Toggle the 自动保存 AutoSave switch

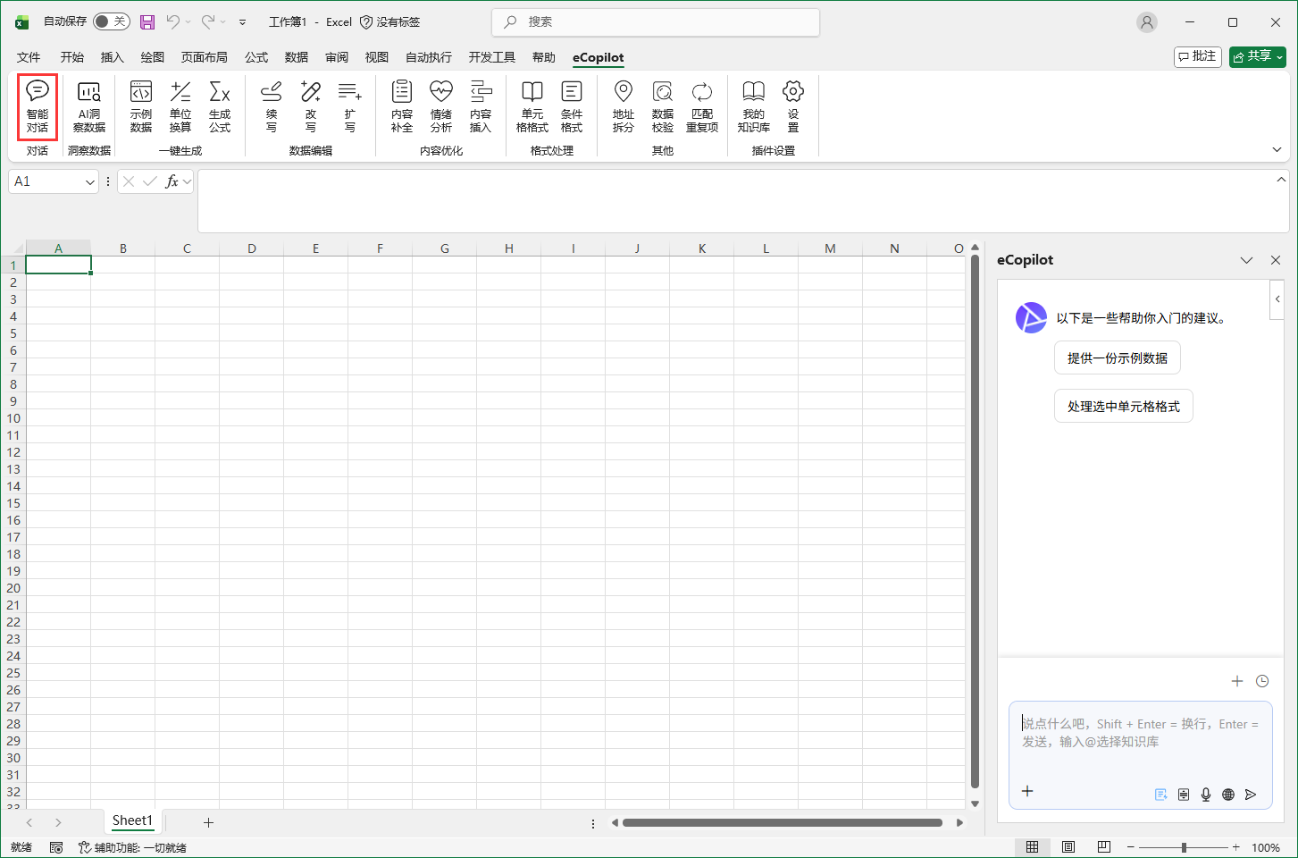(x=112, y=21)
